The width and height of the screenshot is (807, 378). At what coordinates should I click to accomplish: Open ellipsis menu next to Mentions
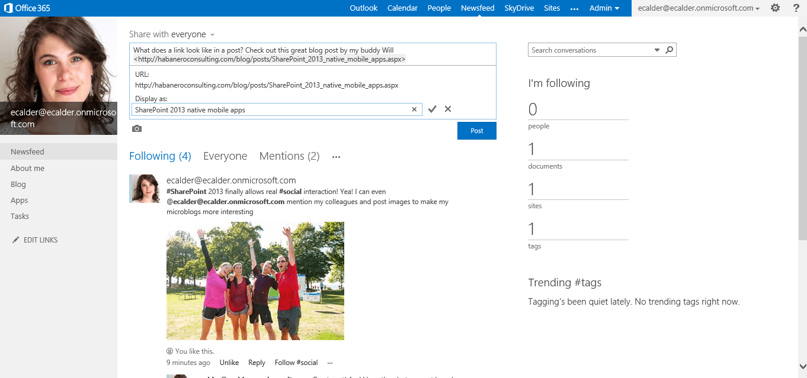coord(336,157)
